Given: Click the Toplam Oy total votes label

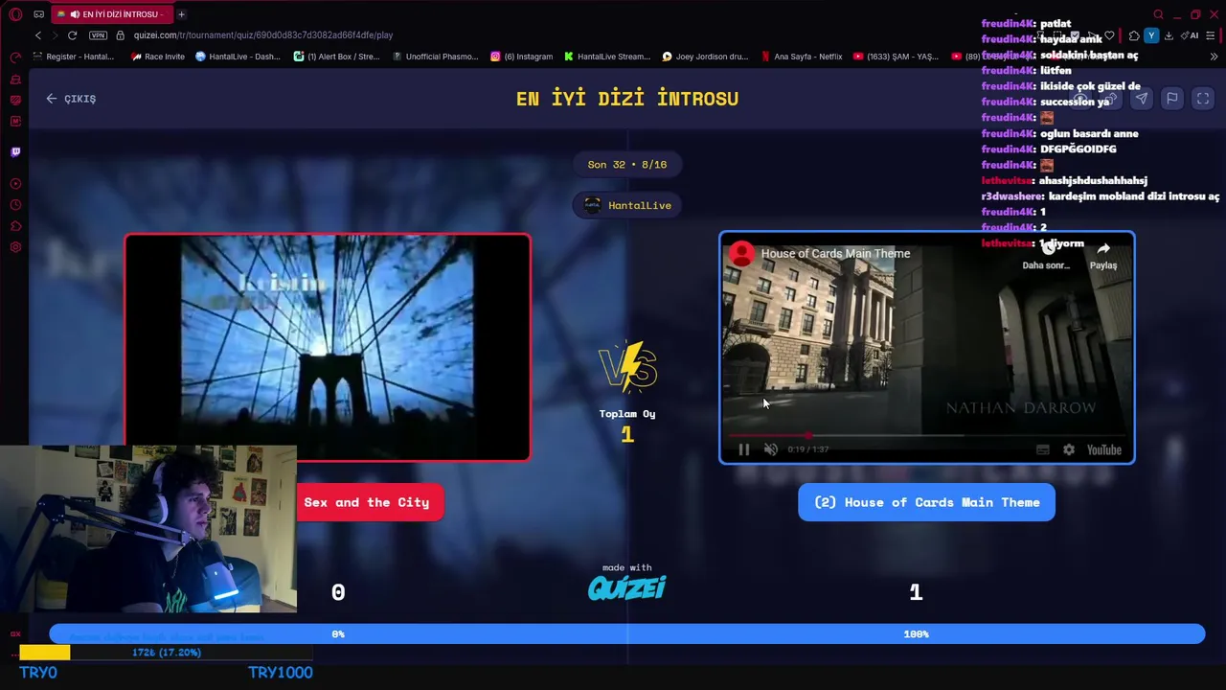Looking at the screenshot, I should (x=627, y=414).
